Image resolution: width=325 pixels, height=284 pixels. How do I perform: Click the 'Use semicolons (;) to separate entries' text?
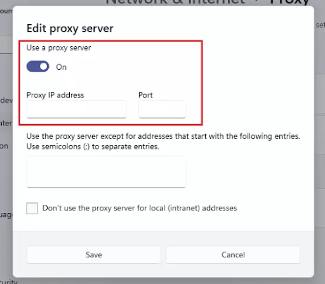pos(93,146)
